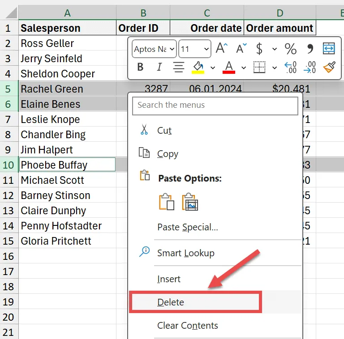
Task: Click the Search the menus field
Action: click(x=215, y=106)
